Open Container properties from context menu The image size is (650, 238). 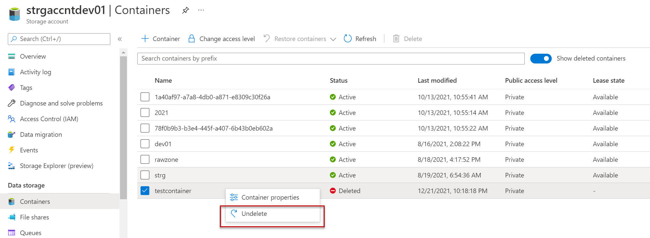270,197
